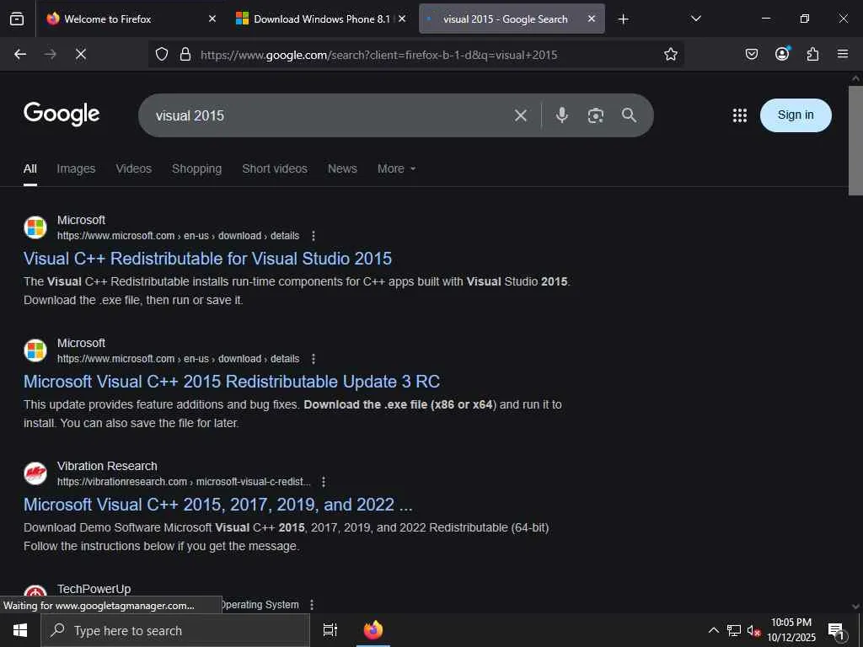The width and height of the screenshot is (863, 647).
Task: Open network status tray icon
Action: click(734, 630)
